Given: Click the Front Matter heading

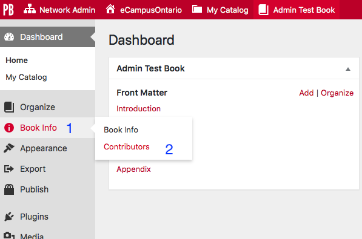Looking at the screenshot, I should coord(142,93).
